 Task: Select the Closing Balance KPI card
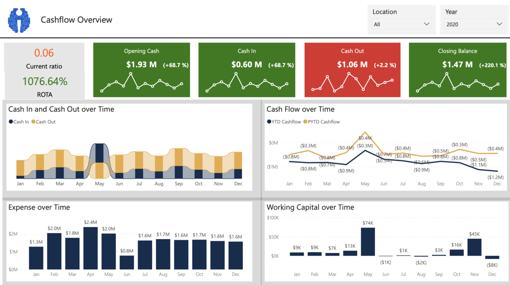(x=457, y=70)
